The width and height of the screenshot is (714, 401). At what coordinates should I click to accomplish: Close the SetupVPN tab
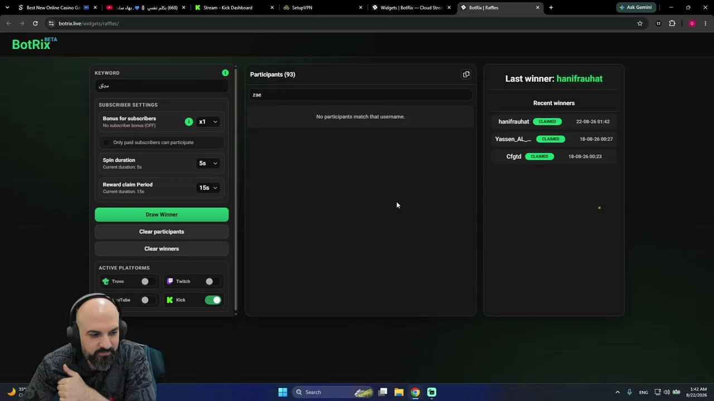pos(361,8)
